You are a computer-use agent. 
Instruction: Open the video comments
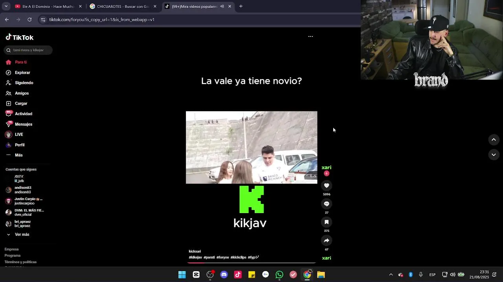327,204
